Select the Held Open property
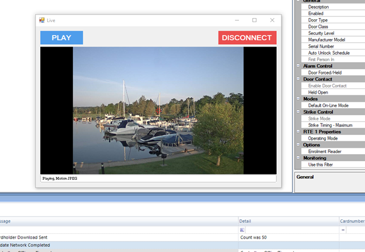Image resolution: width=365 pixels, height=252 pixels. [x=333, y=93]
